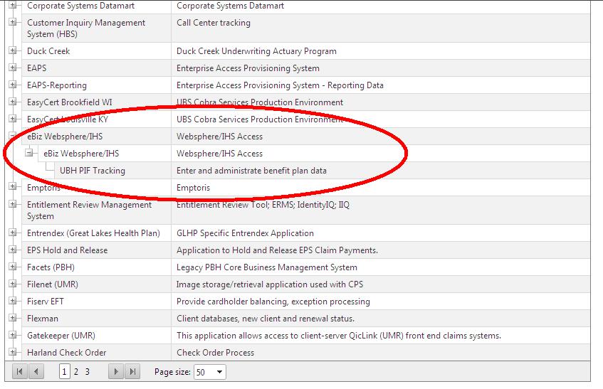Click 'Image storage/retrieval application used with CPS'
603x389 pixels.
[270, 284]
